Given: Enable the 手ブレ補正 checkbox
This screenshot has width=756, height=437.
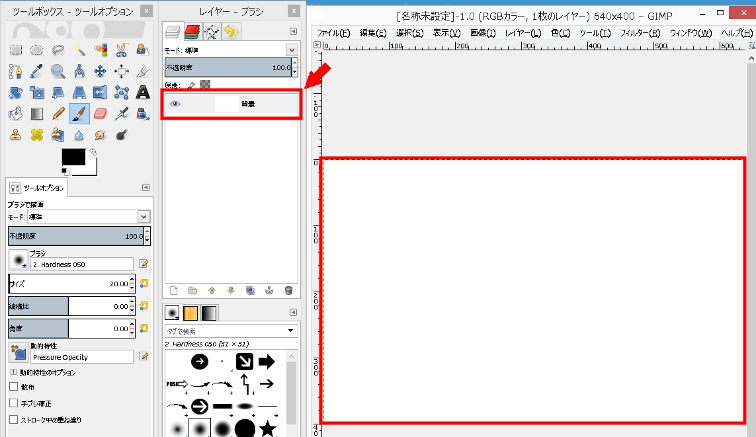Looking at the screenshot, I should coord(13,403).
